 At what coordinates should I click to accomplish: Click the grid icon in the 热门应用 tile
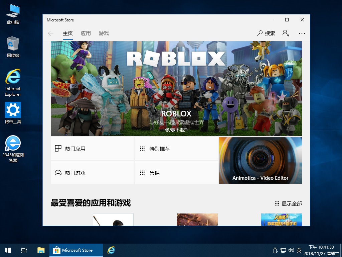pos(58,148)
